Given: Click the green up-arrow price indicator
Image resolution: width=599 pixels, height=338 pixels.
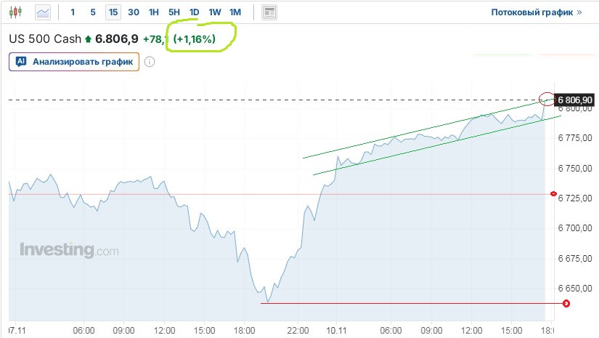Looking at the screenshot, I should pos(89,39).
